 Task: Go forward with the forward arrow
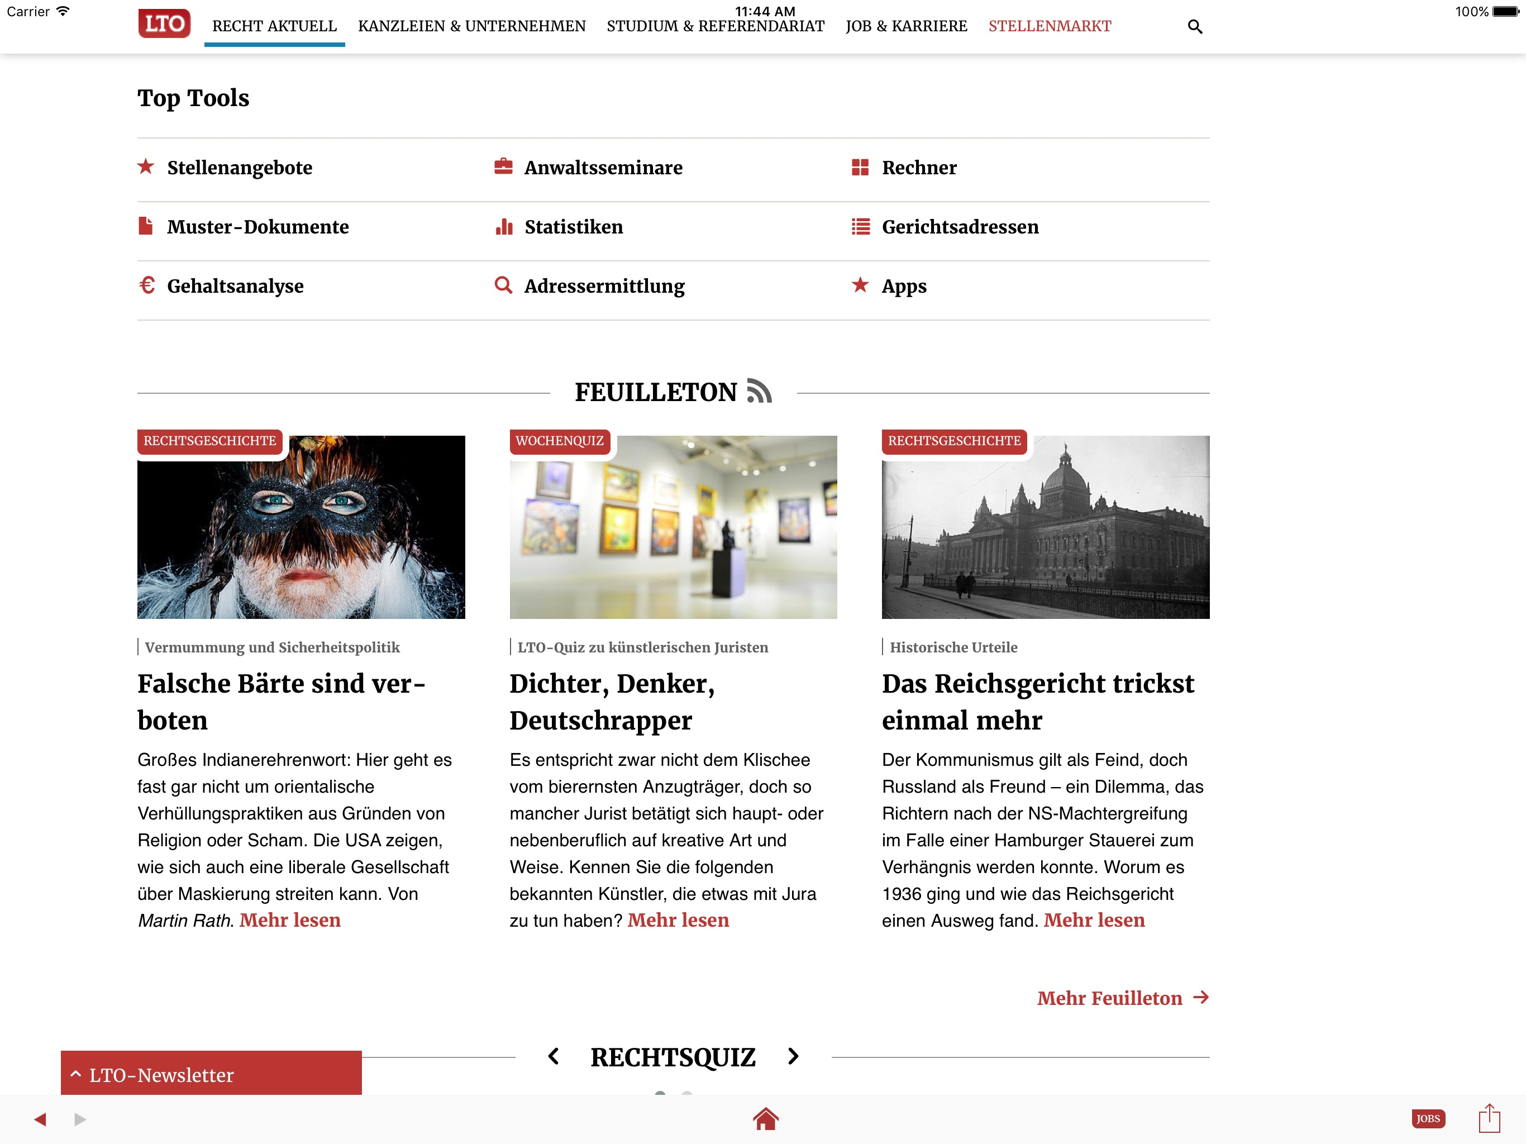pyautogui.click(x=80, y=1119)
